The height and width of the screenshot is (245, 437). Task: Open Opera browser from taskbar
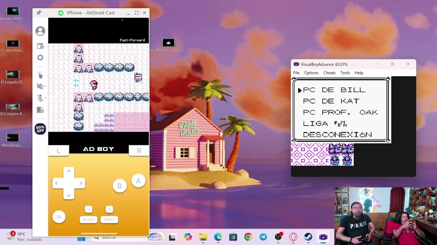(x=293, y=238)
